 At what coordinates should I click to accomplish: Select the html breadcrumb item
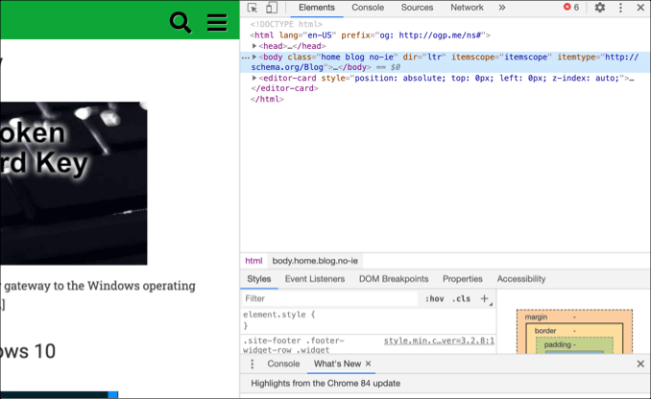tap(253, 260)
